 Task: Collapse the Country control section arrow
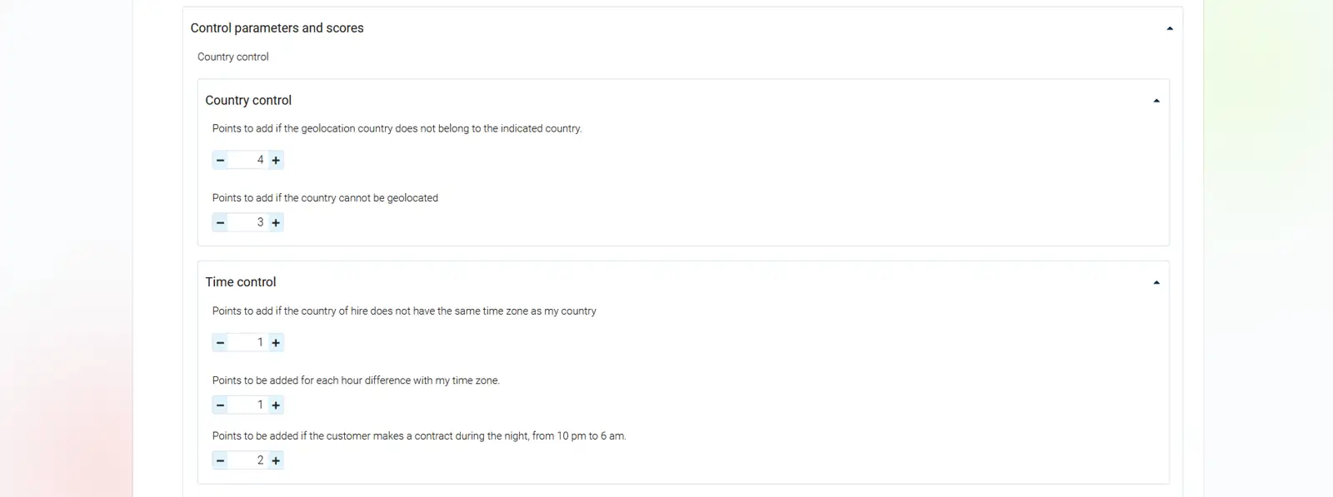[1156, 101]
